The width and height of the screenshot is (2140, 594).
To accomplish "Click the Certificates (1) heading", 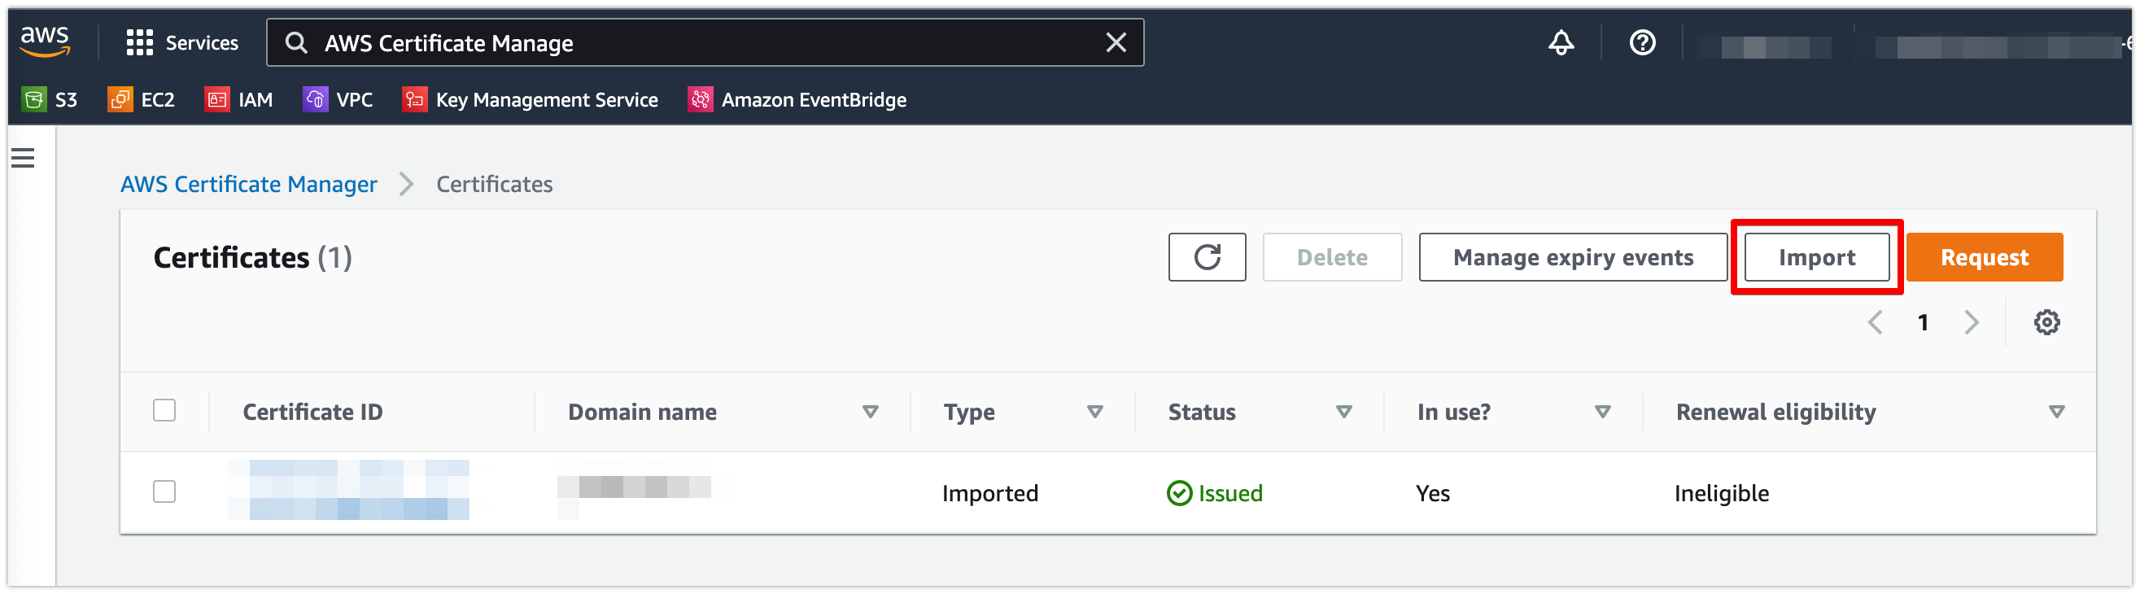I will click(252, 258).
